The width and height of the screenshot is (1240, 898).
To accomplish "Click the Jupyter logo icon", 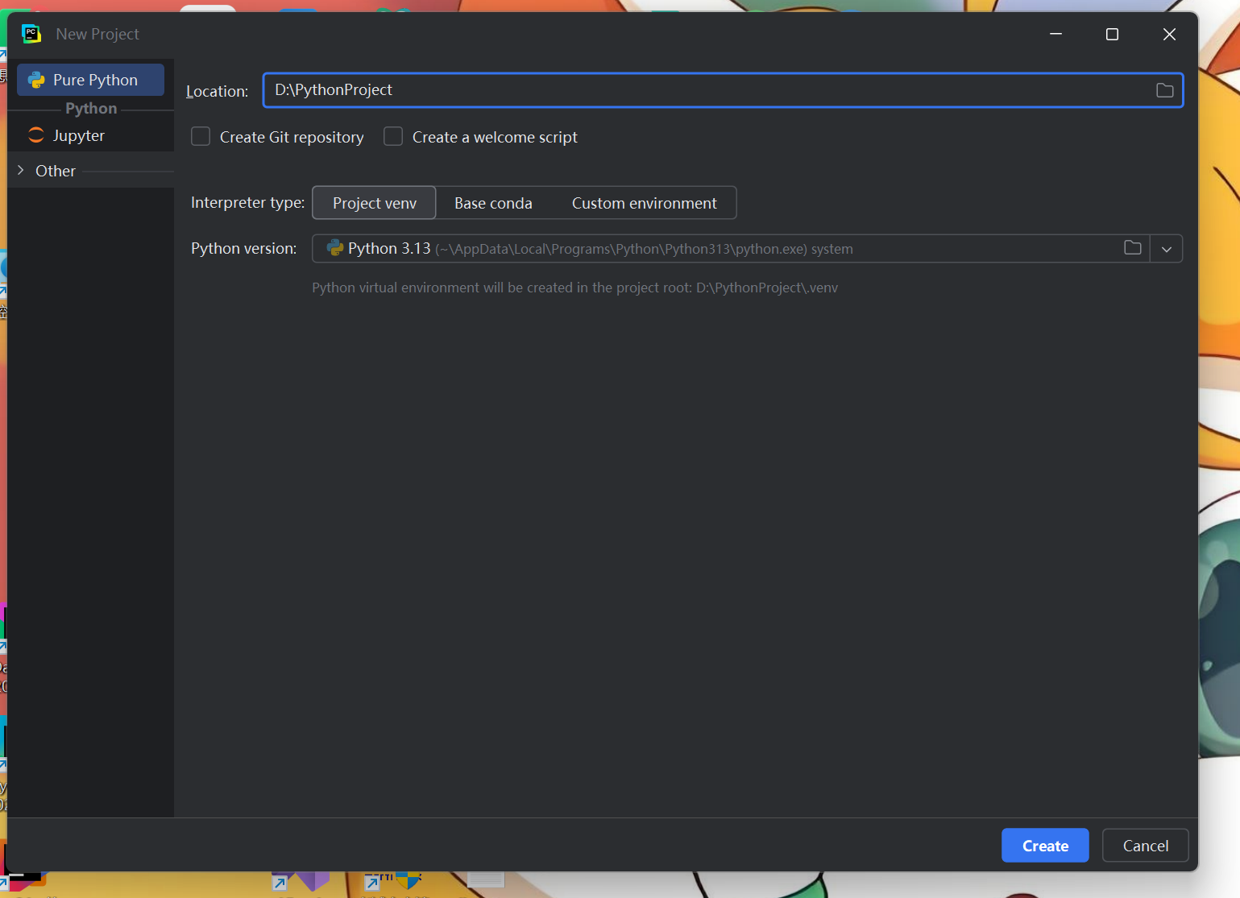I will [x=36, y=135].
